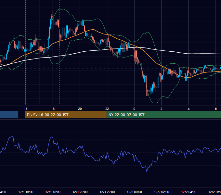Click hour label 18 on upper axis
The height and width of the screenshot is (195, 221).
point(53,109)
